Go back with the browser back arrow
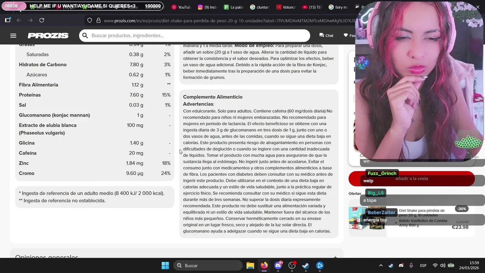485x273 pixels. coord(19,20)
